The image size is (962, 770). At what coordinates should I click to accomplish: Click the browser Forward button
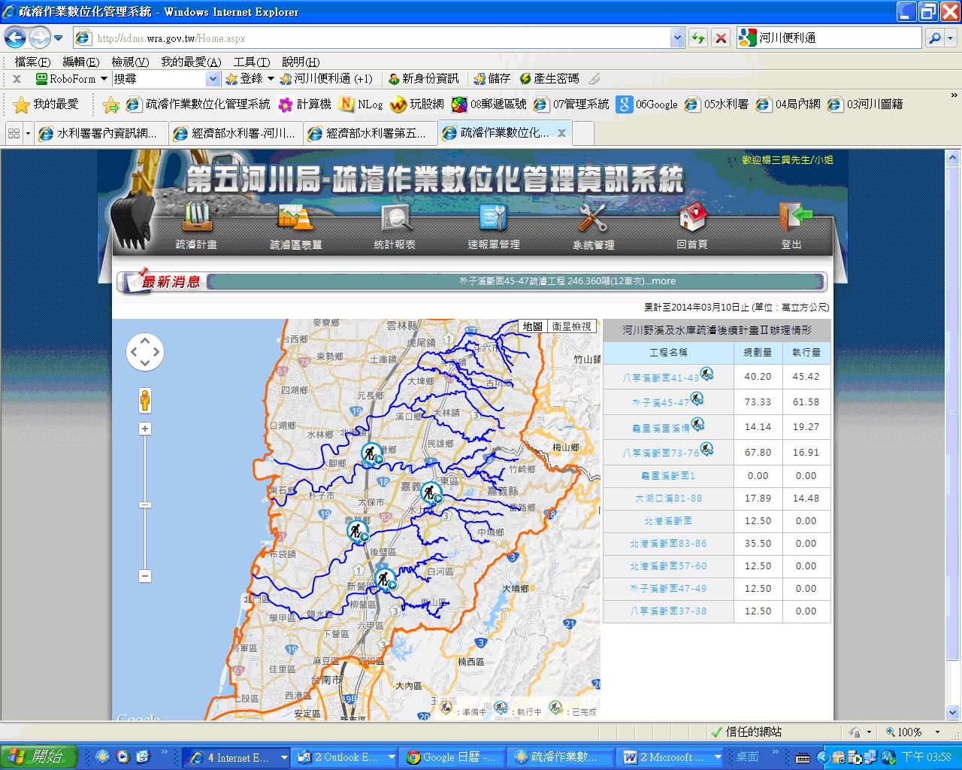[38, 37]
